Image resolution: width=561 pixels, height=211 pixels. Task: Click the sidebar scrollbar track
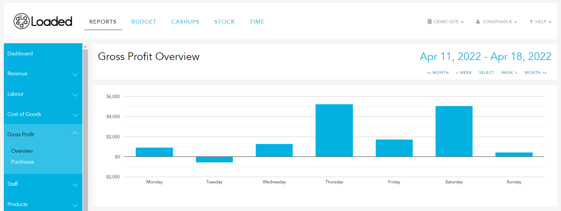pos(85,129)
